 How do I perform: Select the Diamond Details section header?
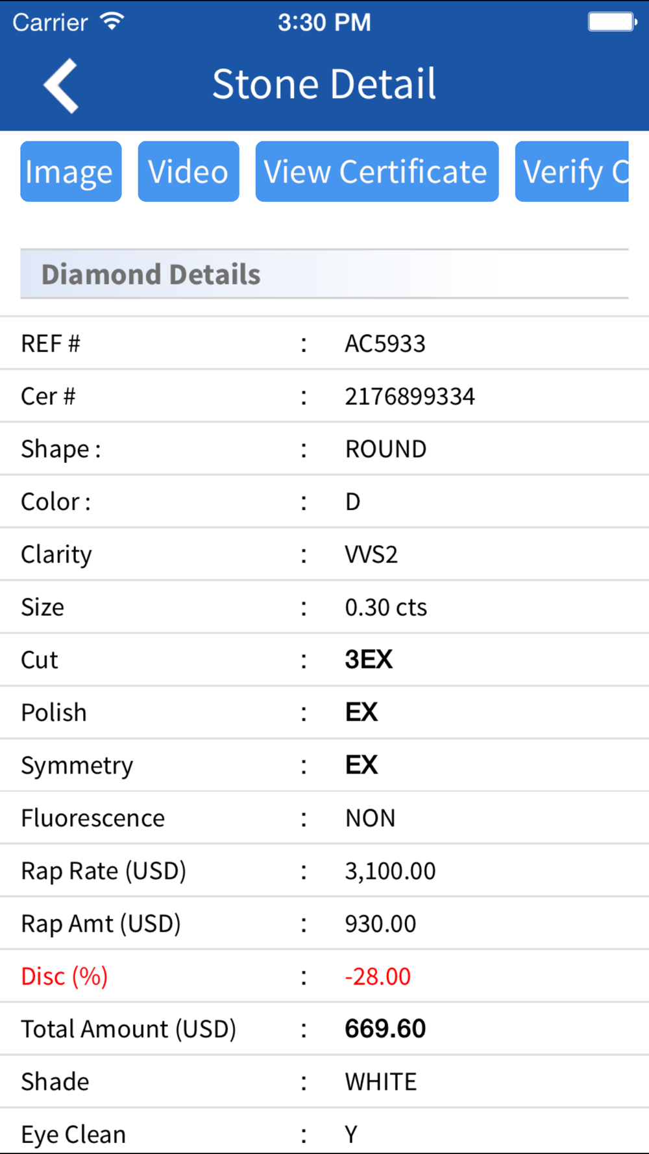(324, 274)
